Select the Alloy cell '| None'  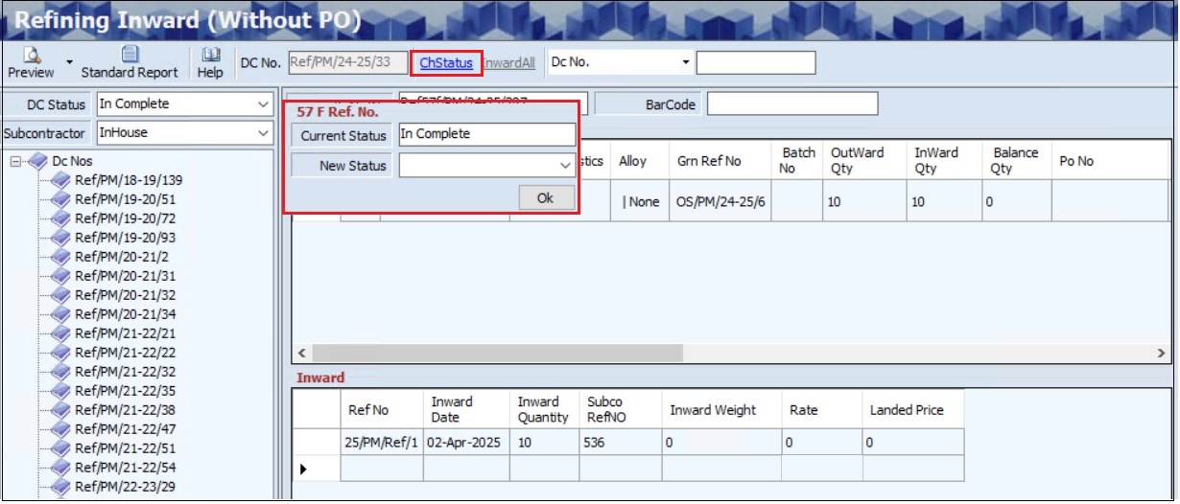click(640, 202)
